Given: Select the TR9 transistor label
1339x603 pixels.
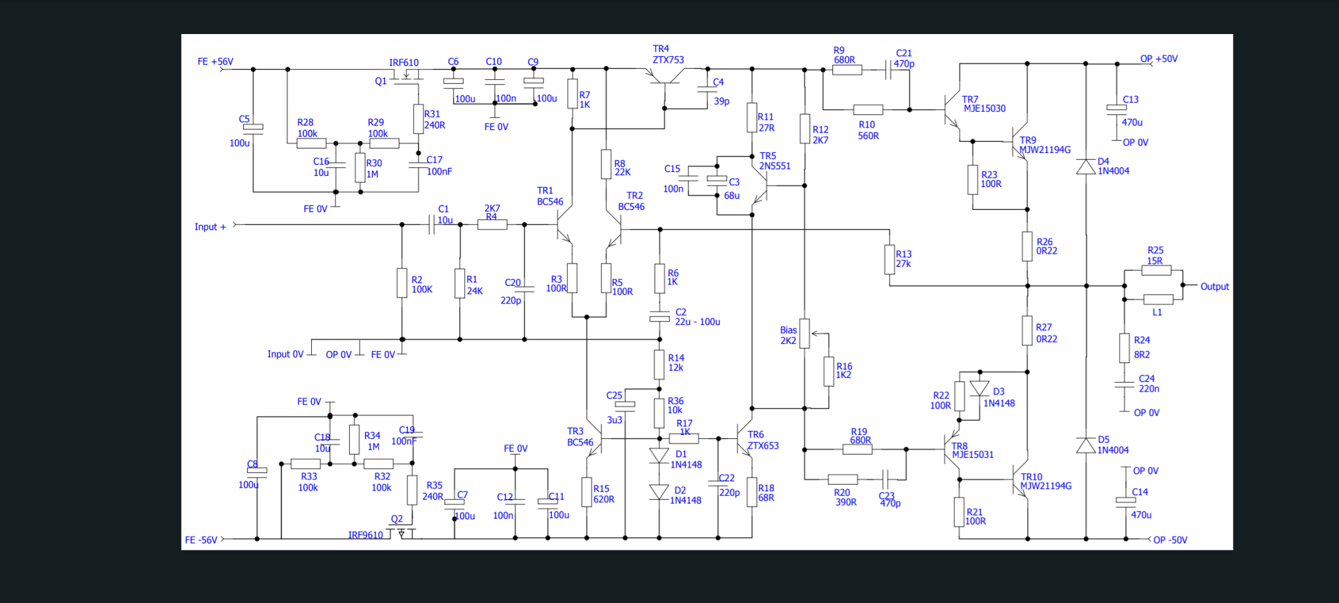Looking at the screenshot, I should tap(1028, 140).
